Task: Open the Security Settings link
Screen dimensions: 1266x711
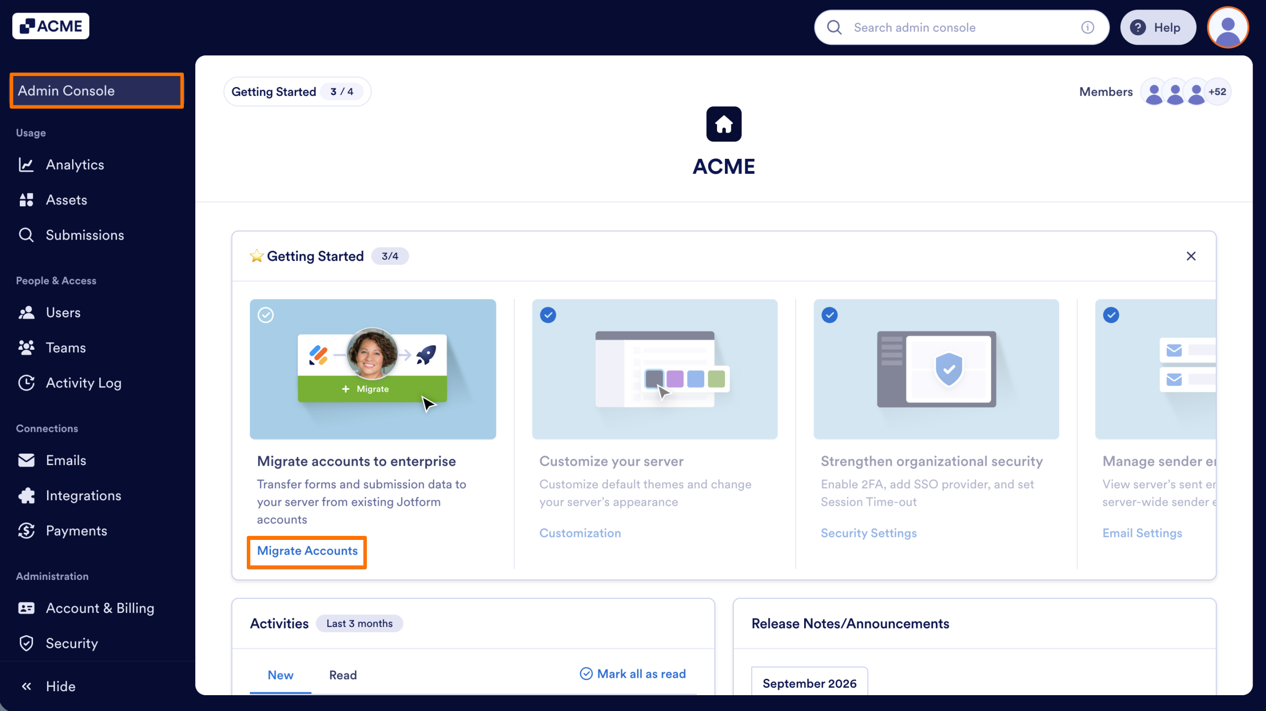Action: (x=869, y=533)
